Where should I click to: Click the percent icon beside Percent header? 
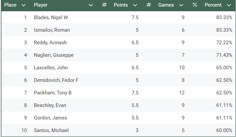[x=195, y=5]
